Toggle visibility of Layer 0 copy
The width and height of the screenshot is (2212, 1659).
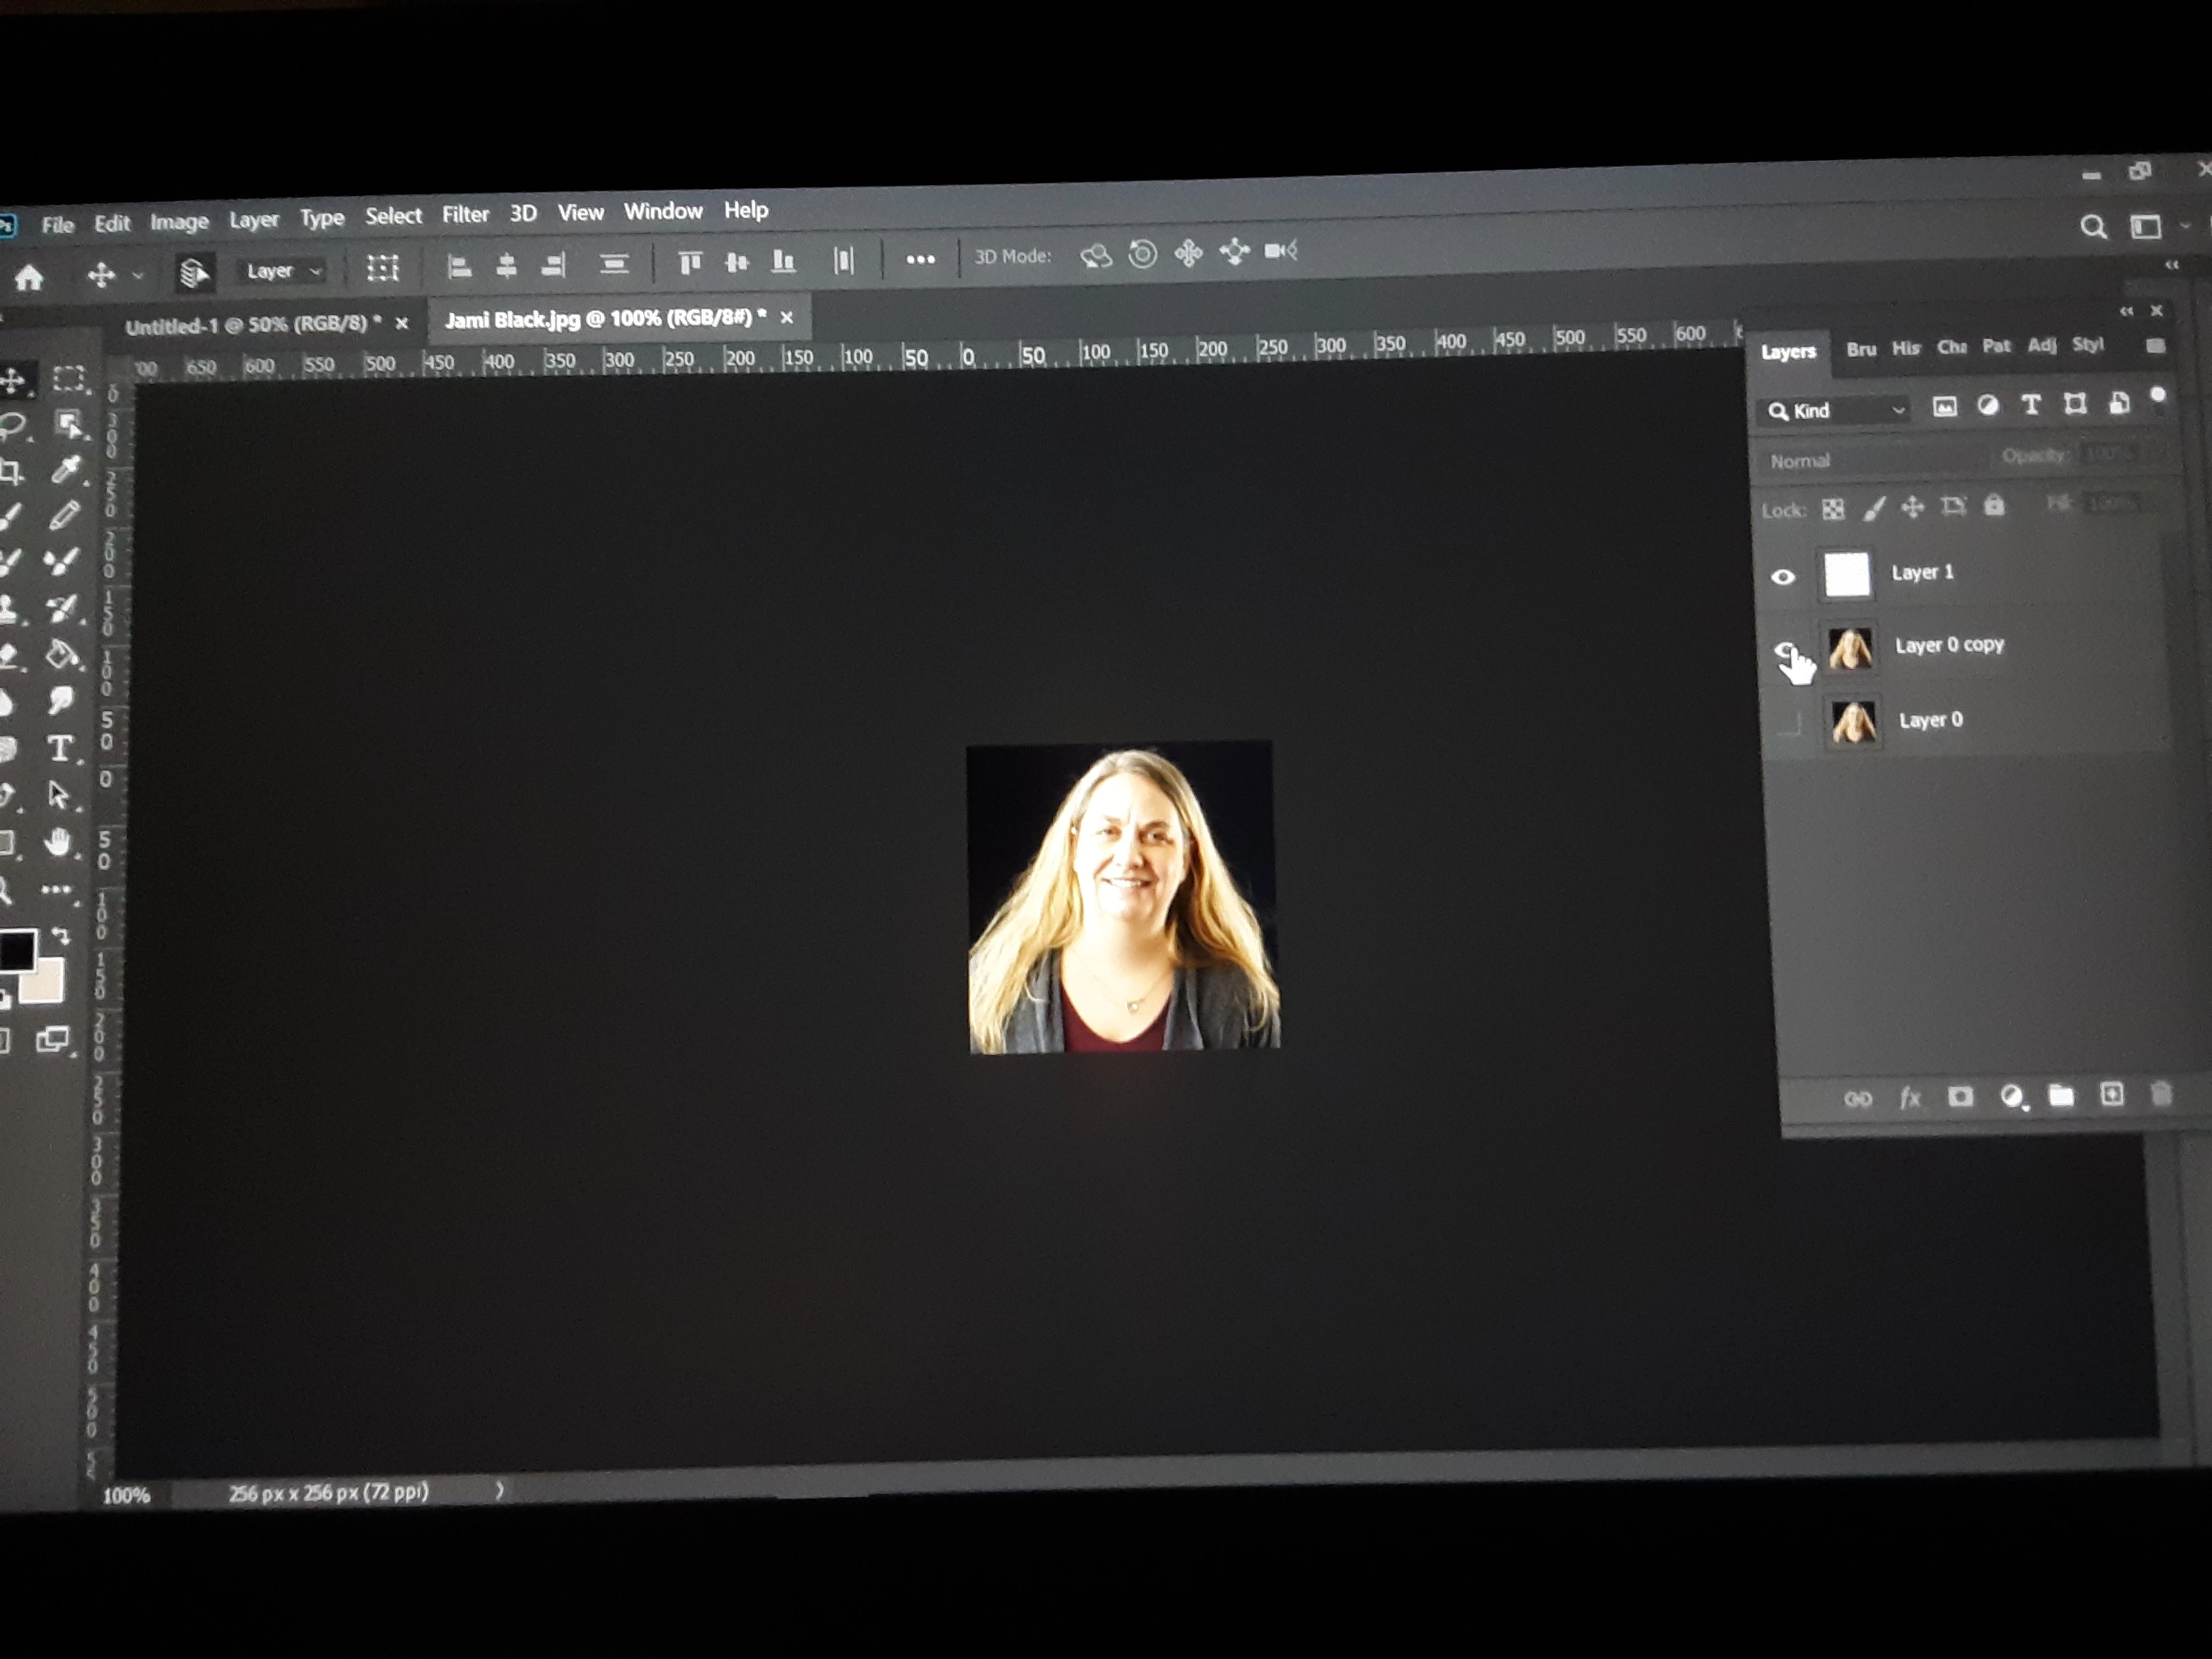tap(1785, 651)
